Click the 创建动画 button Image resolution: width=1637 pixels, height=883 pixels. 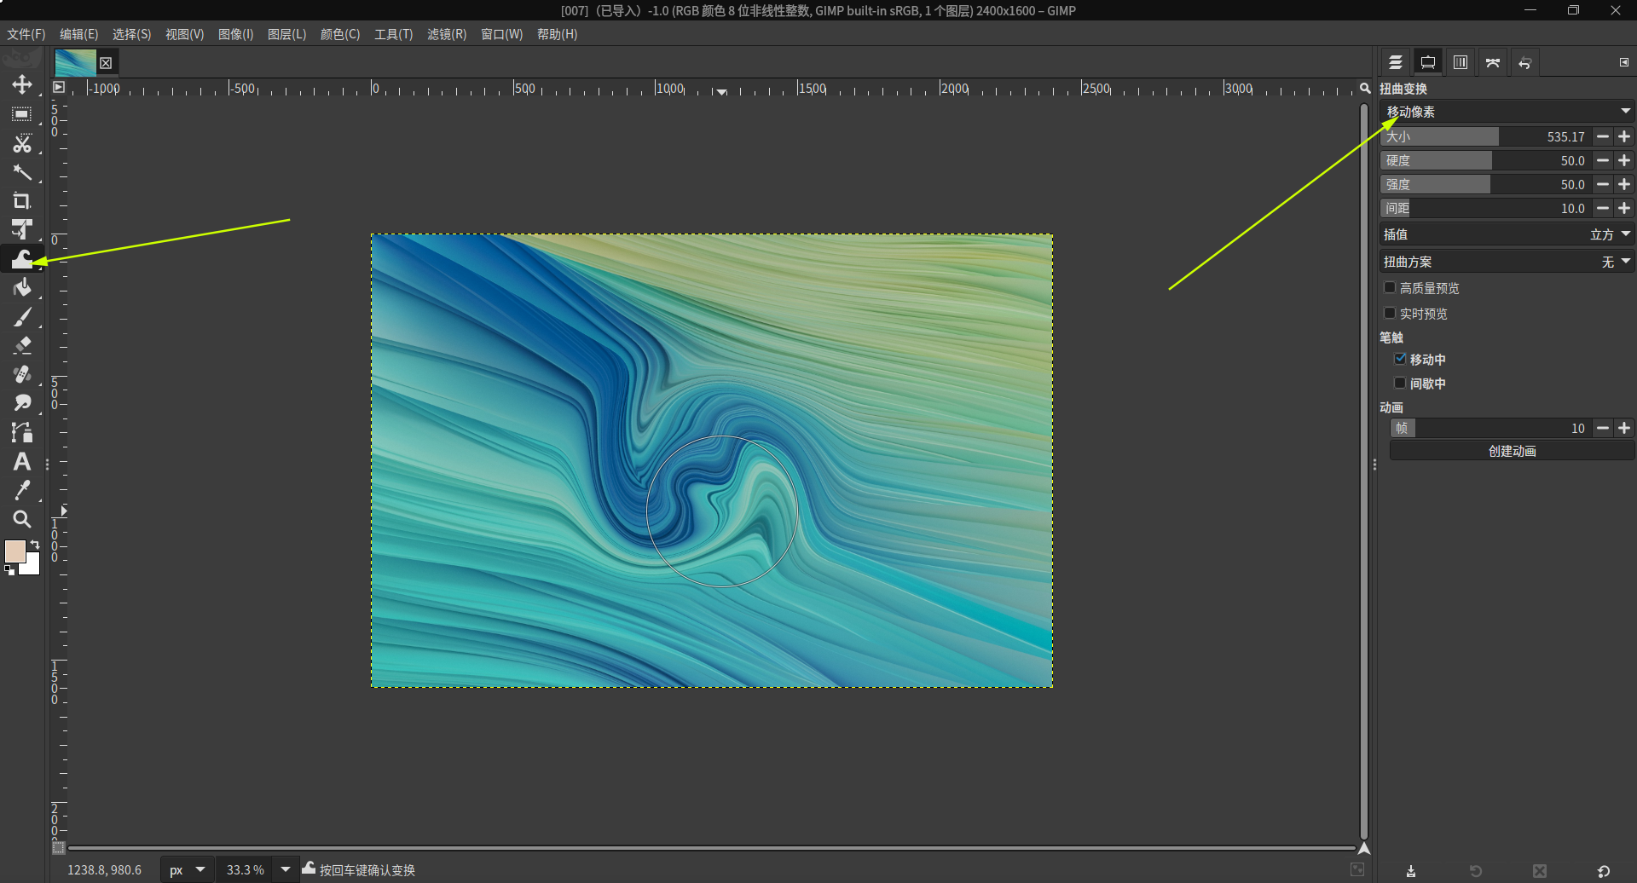coord(1512,451)
